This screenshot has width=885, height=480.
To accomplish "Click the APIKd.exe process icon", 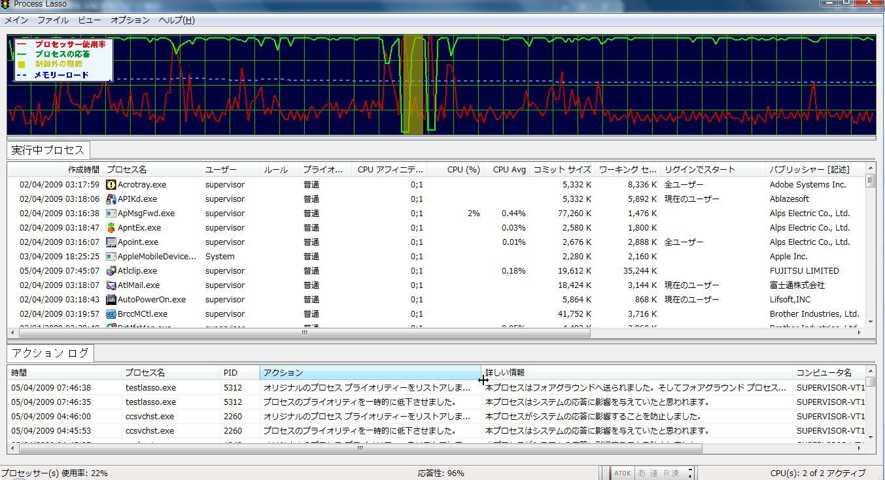I will tap(111, 199).
